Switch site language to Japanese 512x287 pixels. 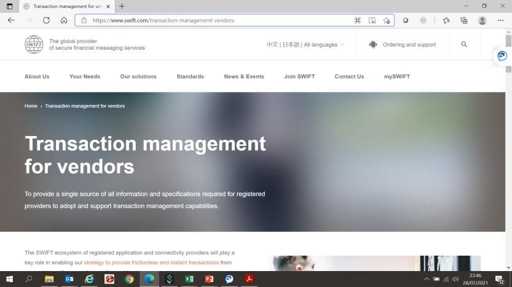(291, 45)
